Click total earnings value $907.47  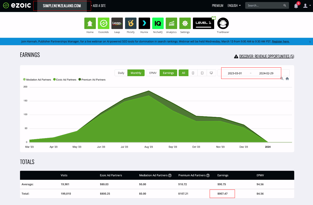(x=222, y=194)
